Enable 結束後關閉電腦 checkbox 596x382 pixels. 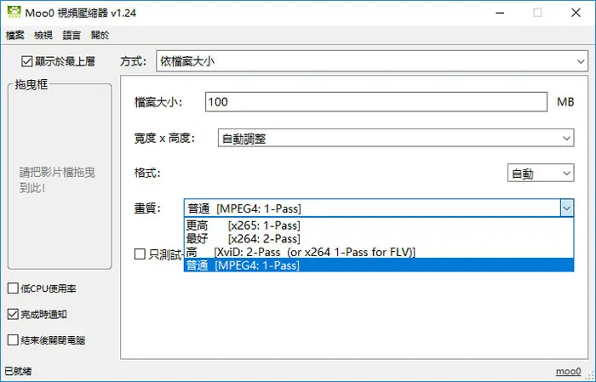(13, 339)
